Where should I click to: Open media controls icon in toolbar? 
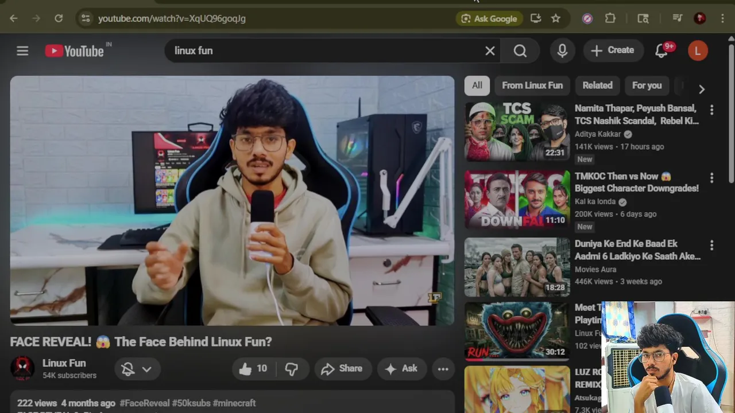click(x=678, y=18)
